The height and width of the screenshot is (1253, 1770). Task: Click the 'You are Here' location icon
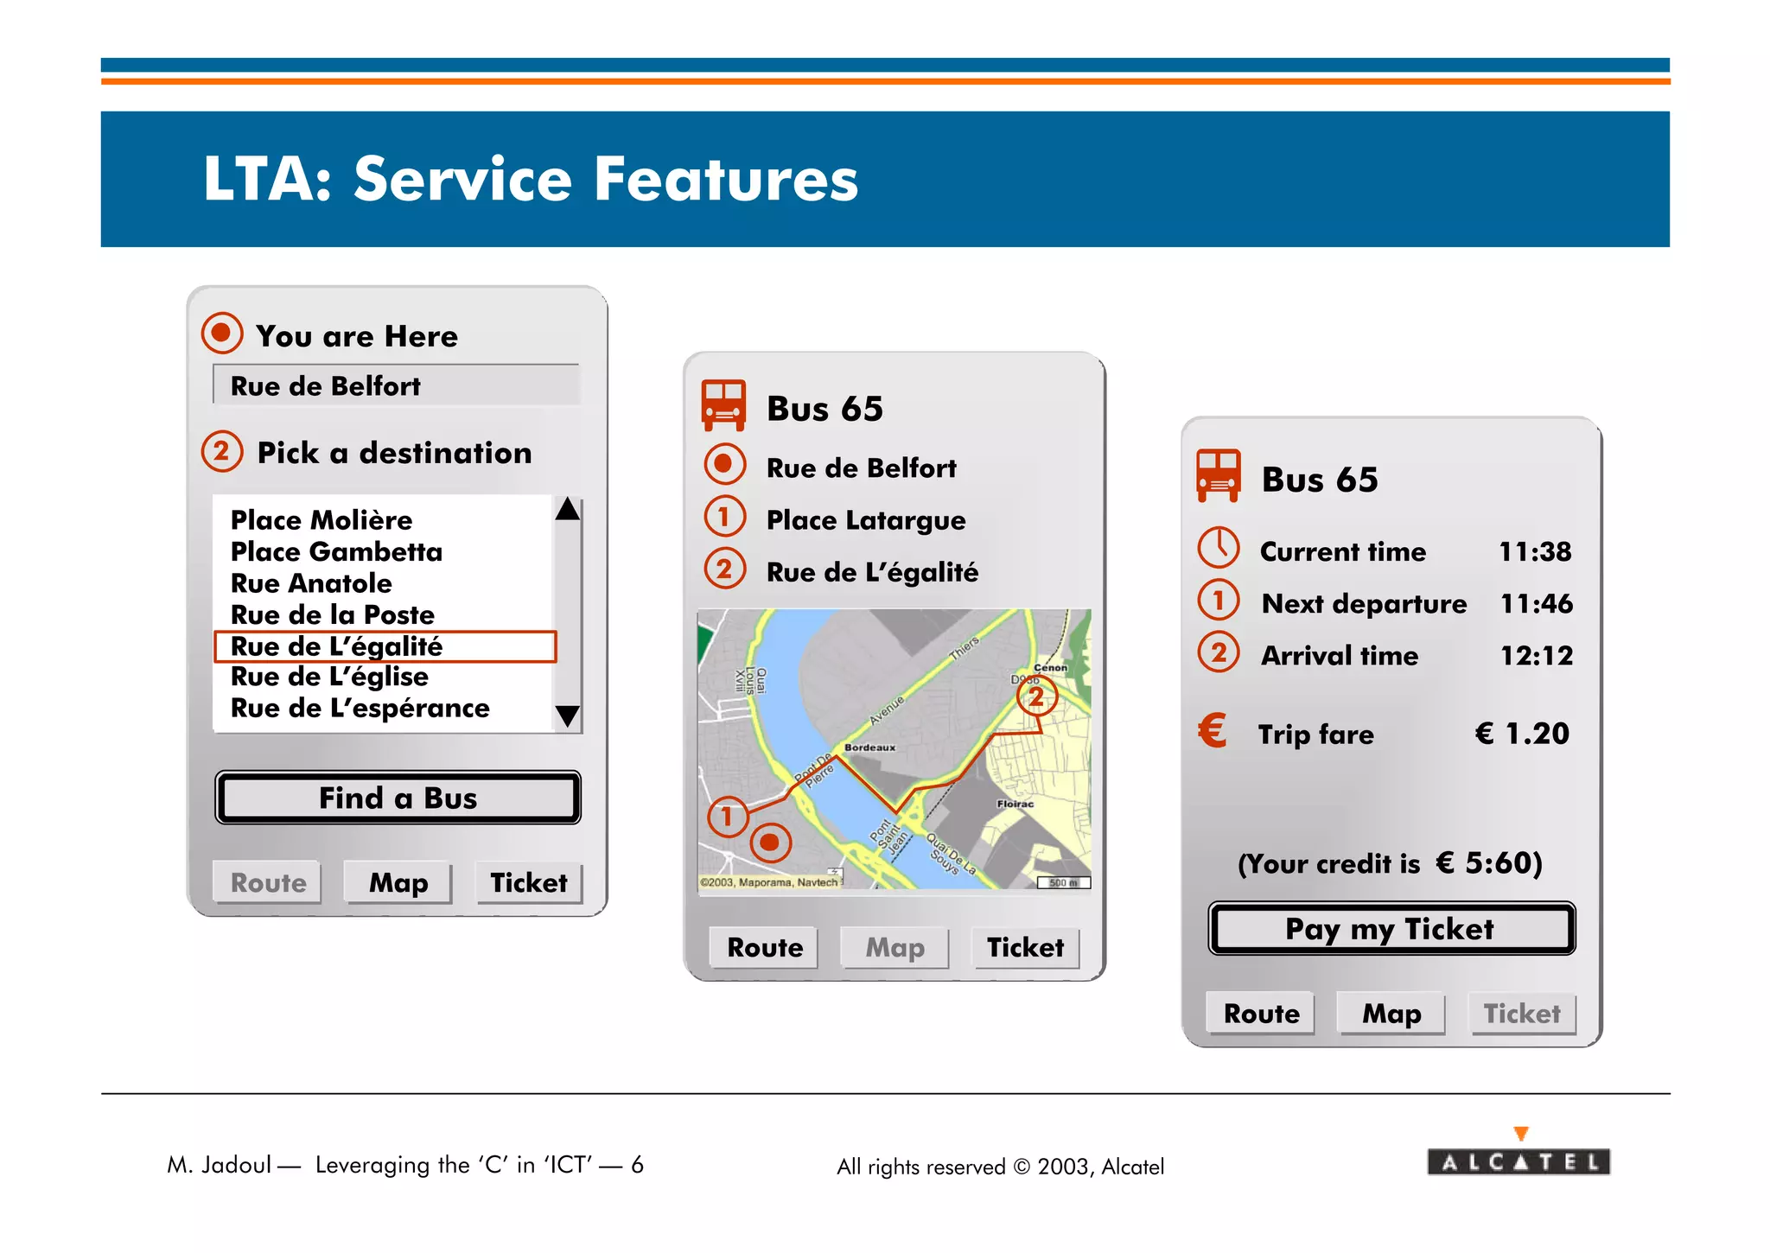221,334
